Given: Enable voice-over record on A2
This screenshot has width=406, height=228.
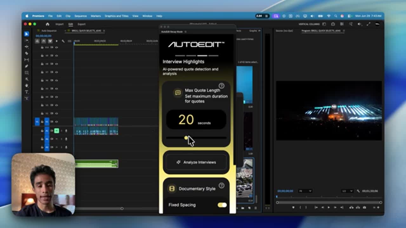Looking at the screenshot, I should (x=66, y=139).
